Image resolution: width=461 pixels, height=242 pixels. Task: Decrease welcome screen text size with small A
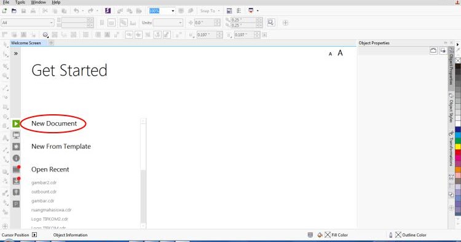330,54
